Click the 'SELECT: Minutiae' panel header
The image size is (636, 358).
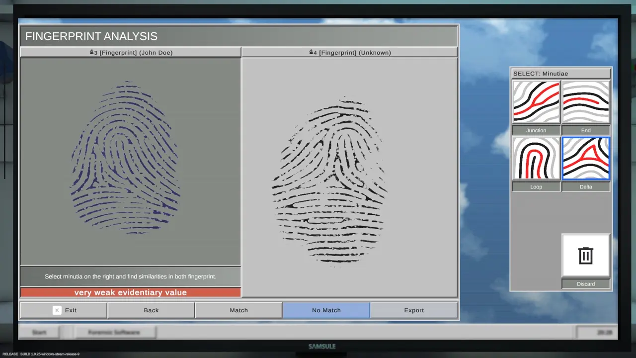[561, 74]
